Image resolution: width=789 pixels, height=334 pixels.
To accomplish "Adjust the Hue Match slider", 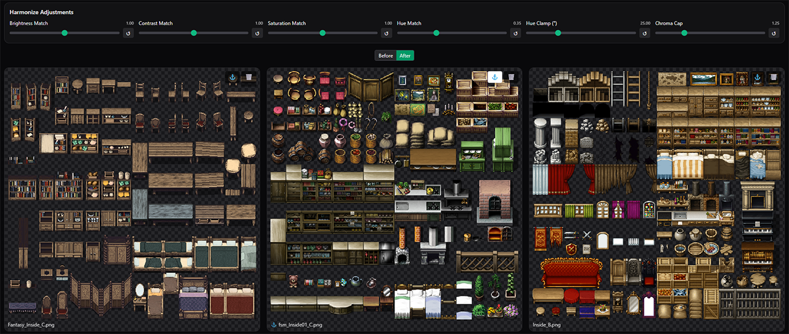I will (452, 33).
